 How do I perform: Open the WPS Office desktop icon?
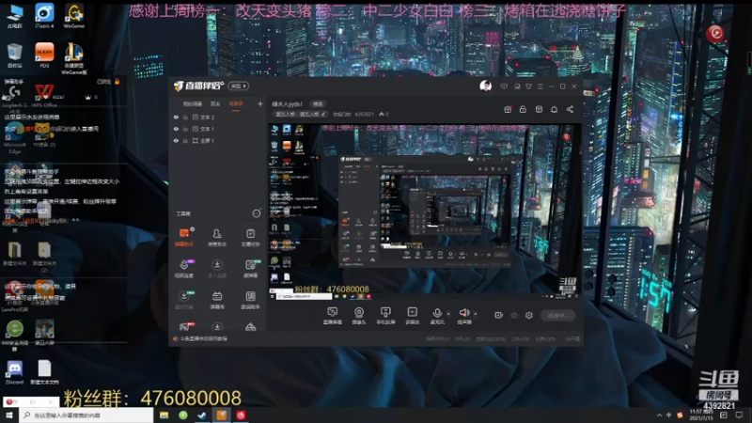click(44, 96)
